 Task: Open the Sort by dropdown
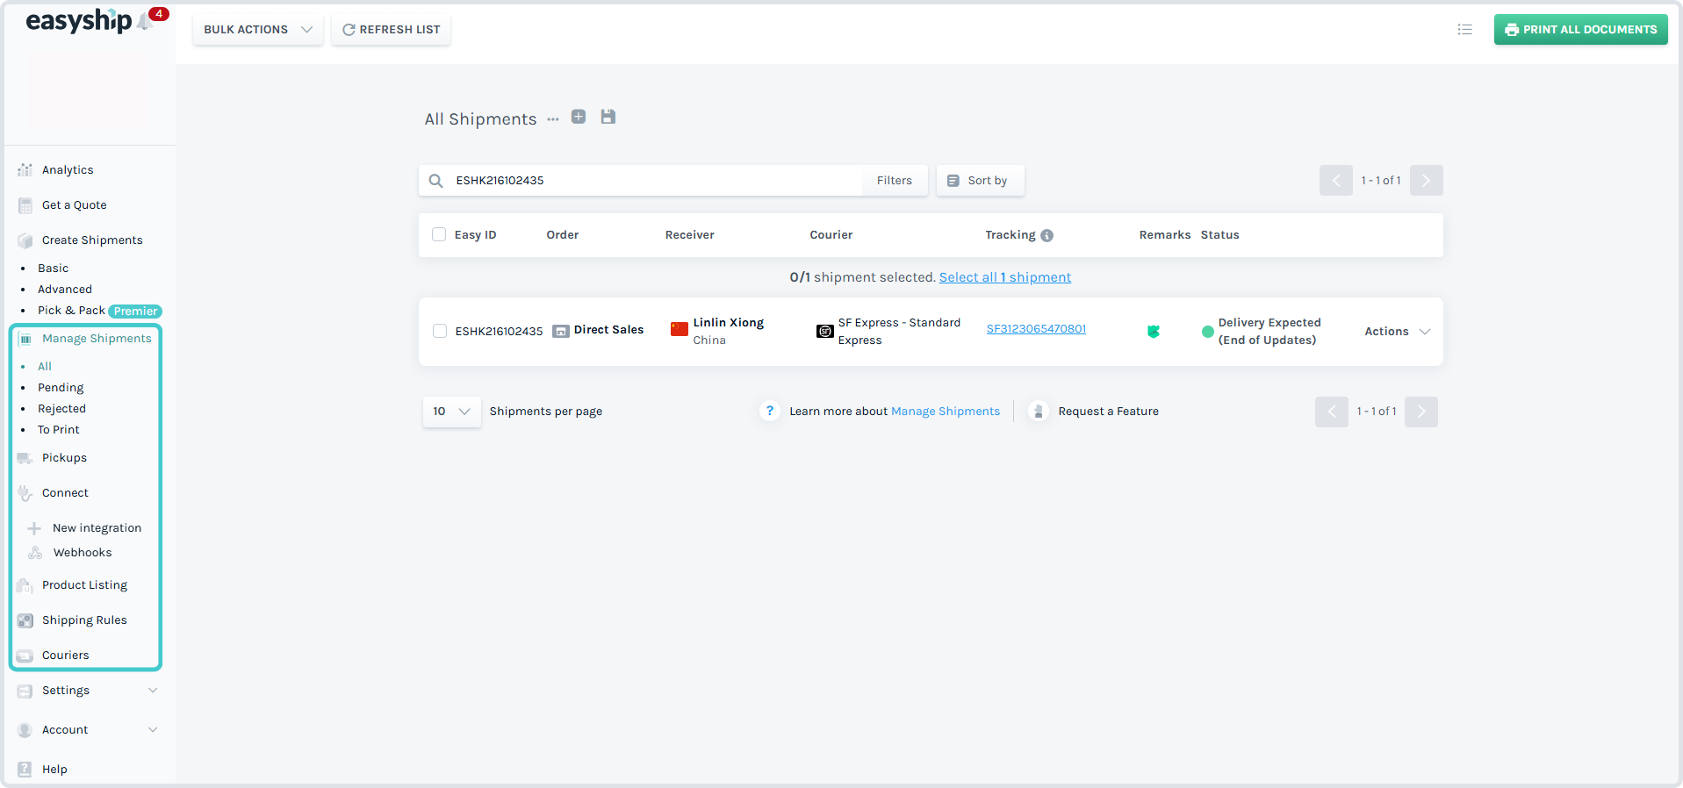(980, 181)
